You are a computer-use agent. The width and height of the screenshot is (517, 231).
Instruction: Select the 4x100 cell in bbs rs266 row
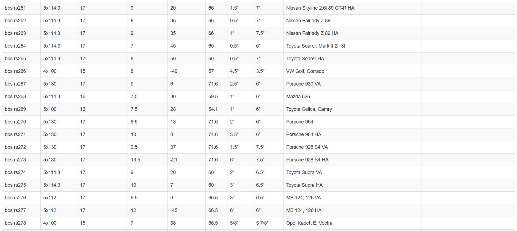[59, 71]
